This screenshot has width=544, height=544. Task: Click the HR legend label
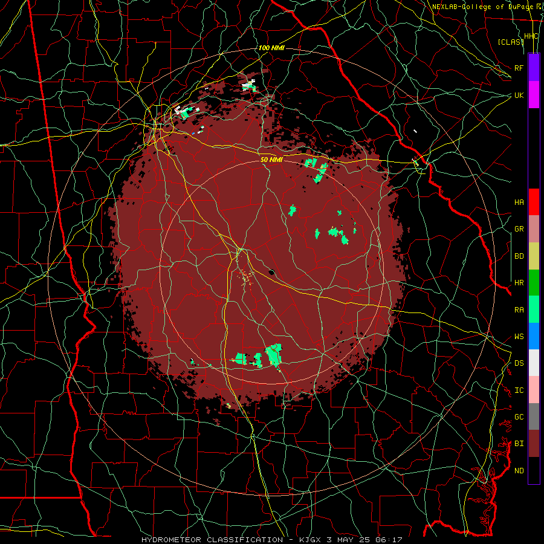[x=519, y=283]
